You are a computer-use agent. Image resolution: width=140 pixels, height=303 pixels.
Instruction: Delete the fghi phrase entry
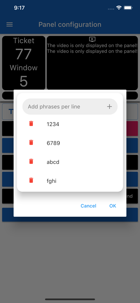click(x=31, y=180)
